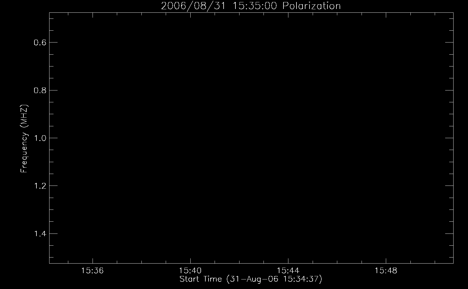The image size is (468, 289).
Task: Click the 15:44 time tick label
Action: point(288,271)
